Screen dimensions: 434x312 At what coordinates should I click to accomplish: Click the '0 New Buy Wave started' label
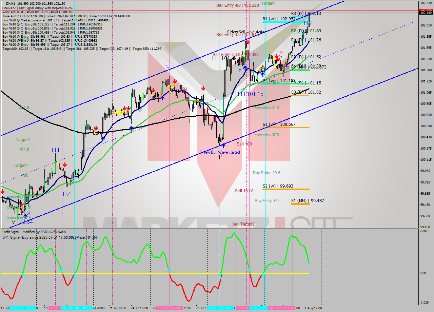(x=219, y=152)
